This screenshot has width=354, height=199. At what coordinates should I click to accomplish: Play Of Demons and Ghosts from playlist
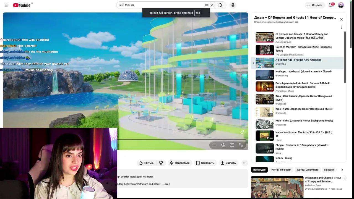coord(297,38)
